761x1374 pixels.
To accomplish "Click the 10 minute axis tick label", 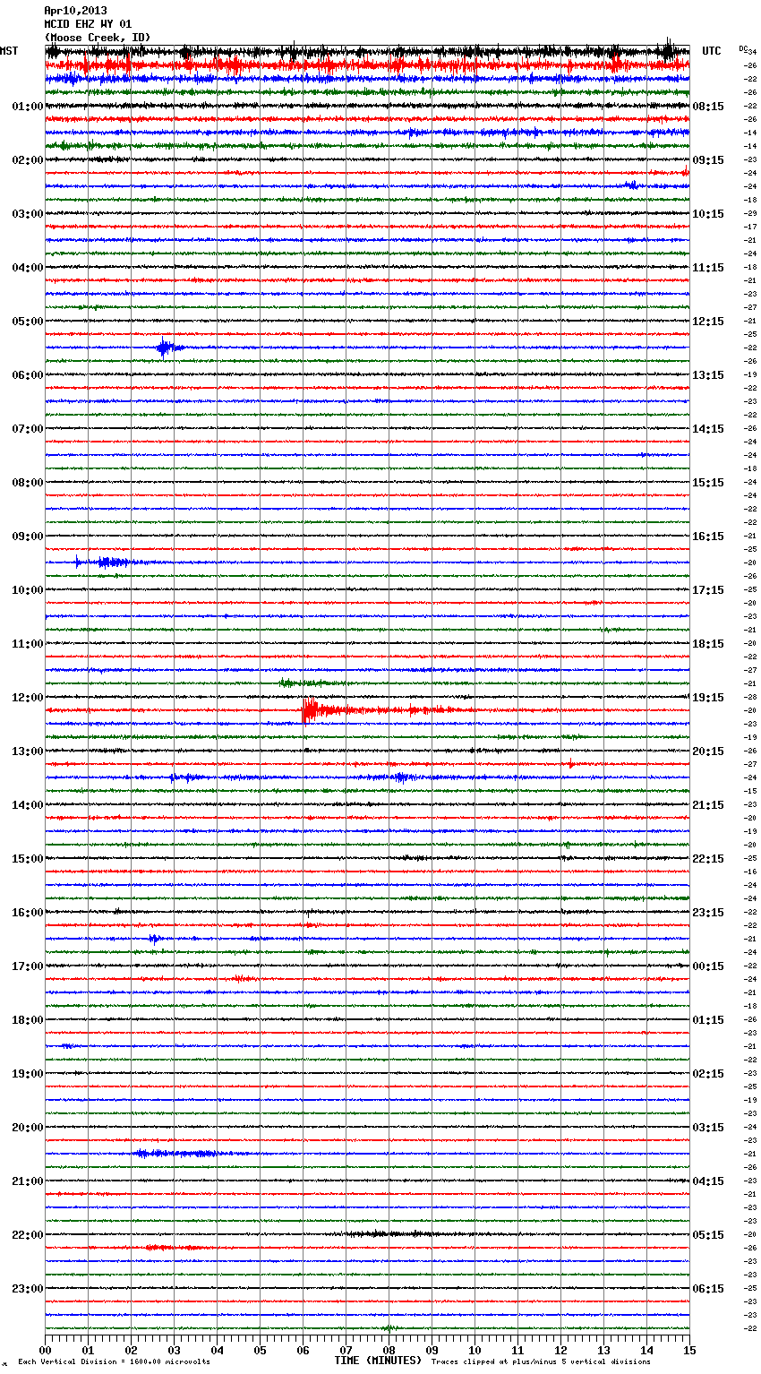I will (x=475, y=1350).
